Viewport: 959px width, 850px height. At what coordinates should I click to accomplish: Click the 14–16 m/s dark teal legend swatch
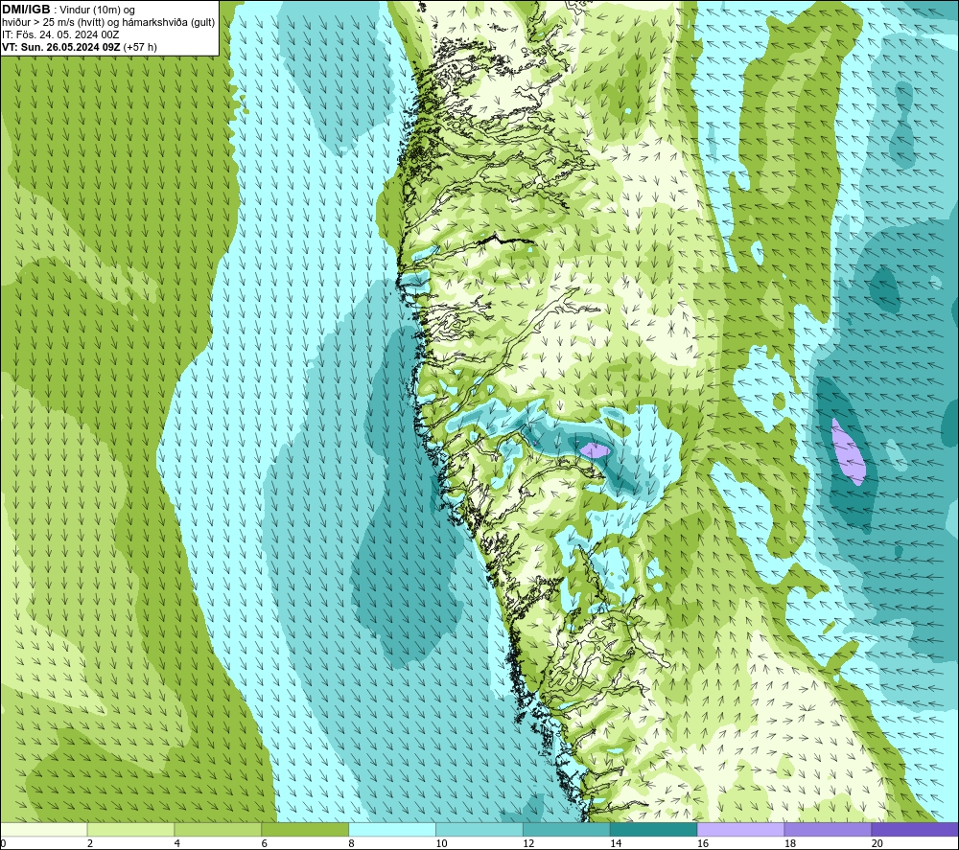click(654, 829)
